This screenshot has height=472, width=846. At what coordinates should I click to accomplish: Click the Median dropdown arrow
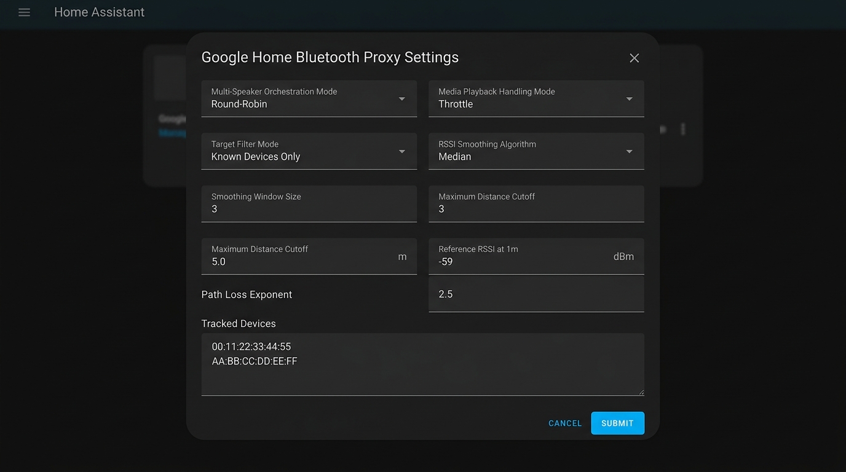[x=629, y=152]
